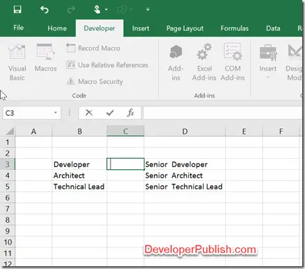Click the active editing cell C3
This screenshot has width=305, height=269.
(126, 164)
